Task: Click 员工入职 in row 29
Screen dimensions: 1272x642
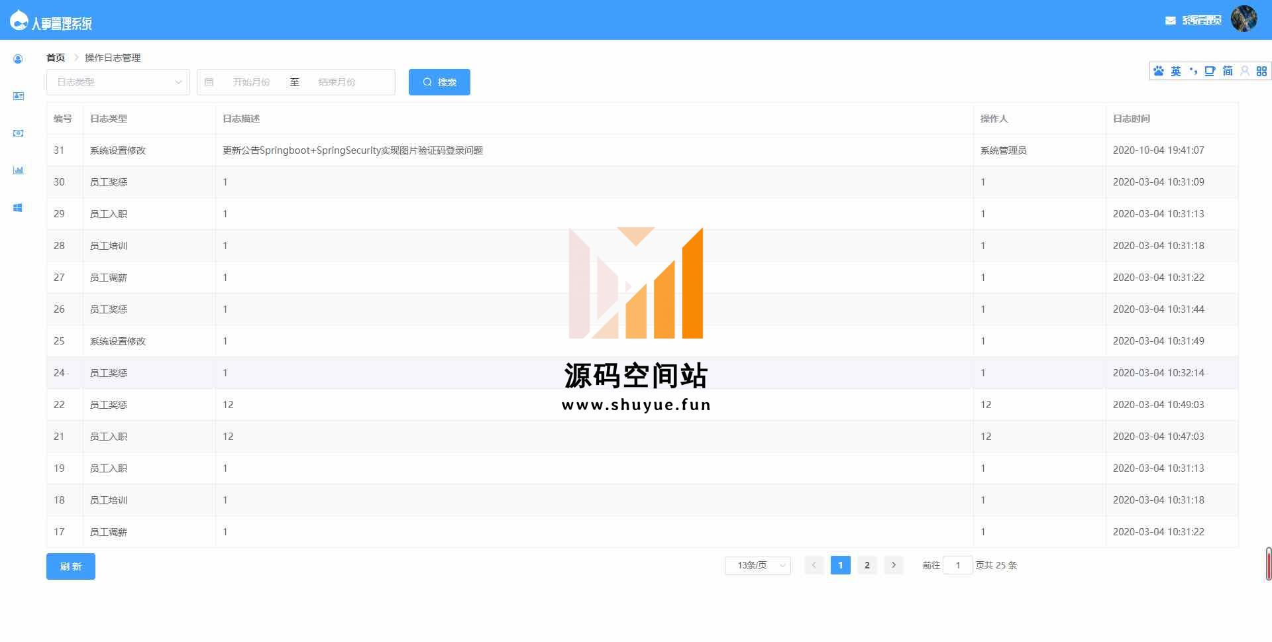Action: [x=109, y=214]
